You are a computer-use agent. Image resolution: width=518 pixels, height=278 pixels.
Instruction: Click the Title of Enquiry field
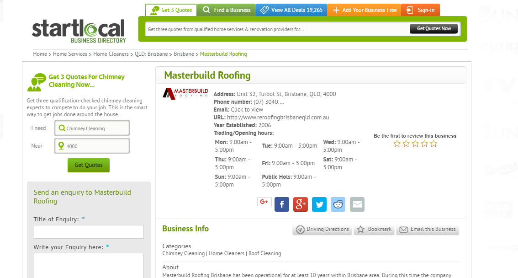(x=89, y=232)
